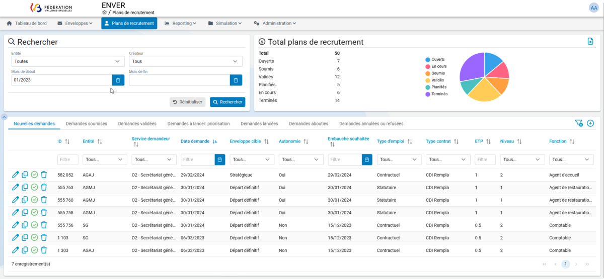Open calendar for Date demande filter
Image resolution: width=604 pixels, height=279 pixels.
220,160
